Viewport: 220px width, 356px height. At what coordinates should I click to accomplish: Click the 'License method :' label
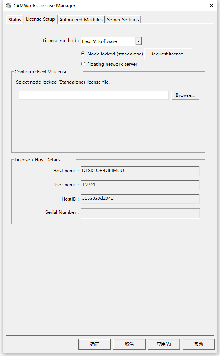point(61,41)
